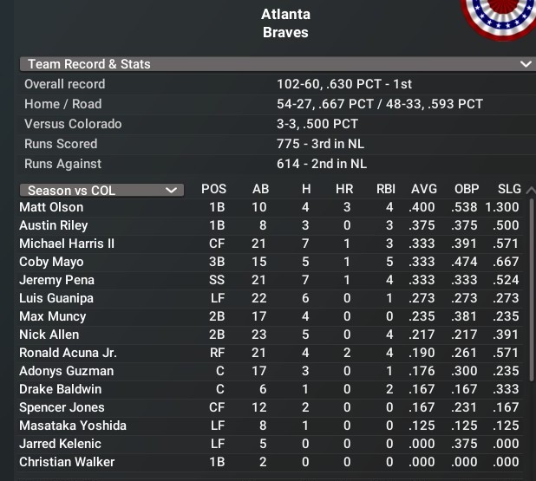536x481 pixels.
Task: Sort by H hits column header
Action: 305,190
